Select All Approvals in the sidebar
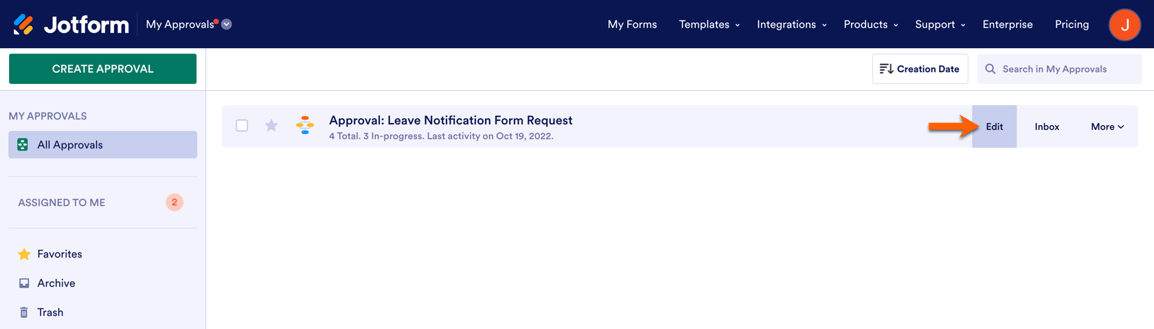Viewport: 1154px width, 329px height. point(102,145)
